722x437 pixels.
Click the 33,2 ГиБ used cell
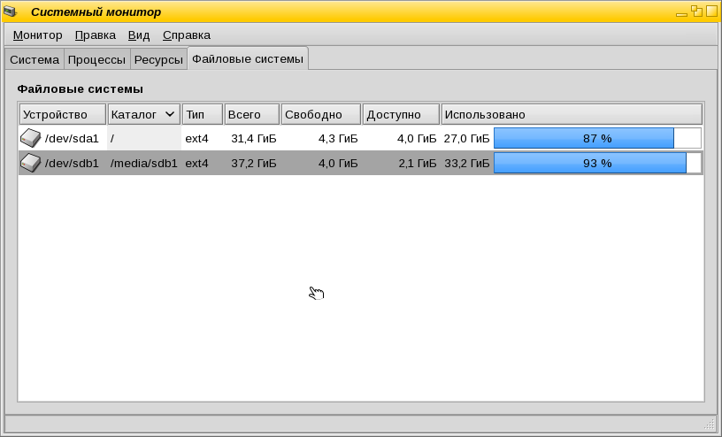coord(466,163)
